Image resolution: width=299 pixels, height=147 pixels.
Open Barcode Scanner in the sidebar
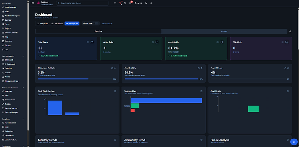click(10, 108)
